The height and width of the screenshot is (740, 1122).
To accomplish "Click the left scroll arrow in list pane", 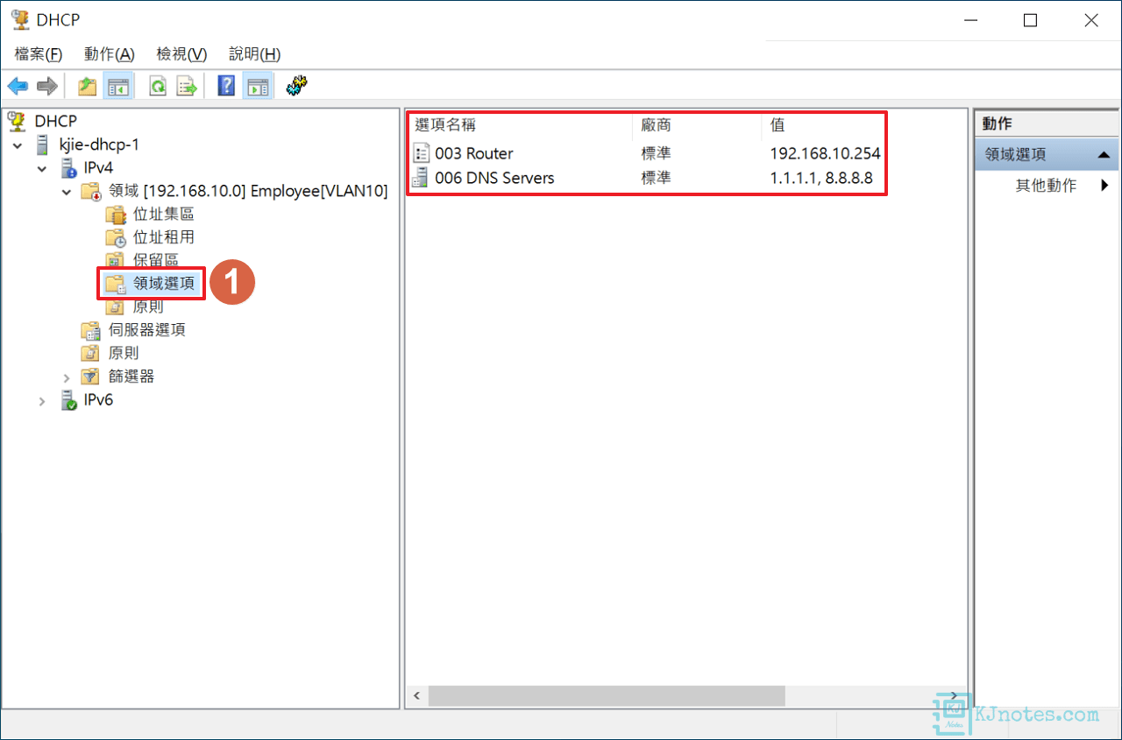I will click(x=416, y=696).
